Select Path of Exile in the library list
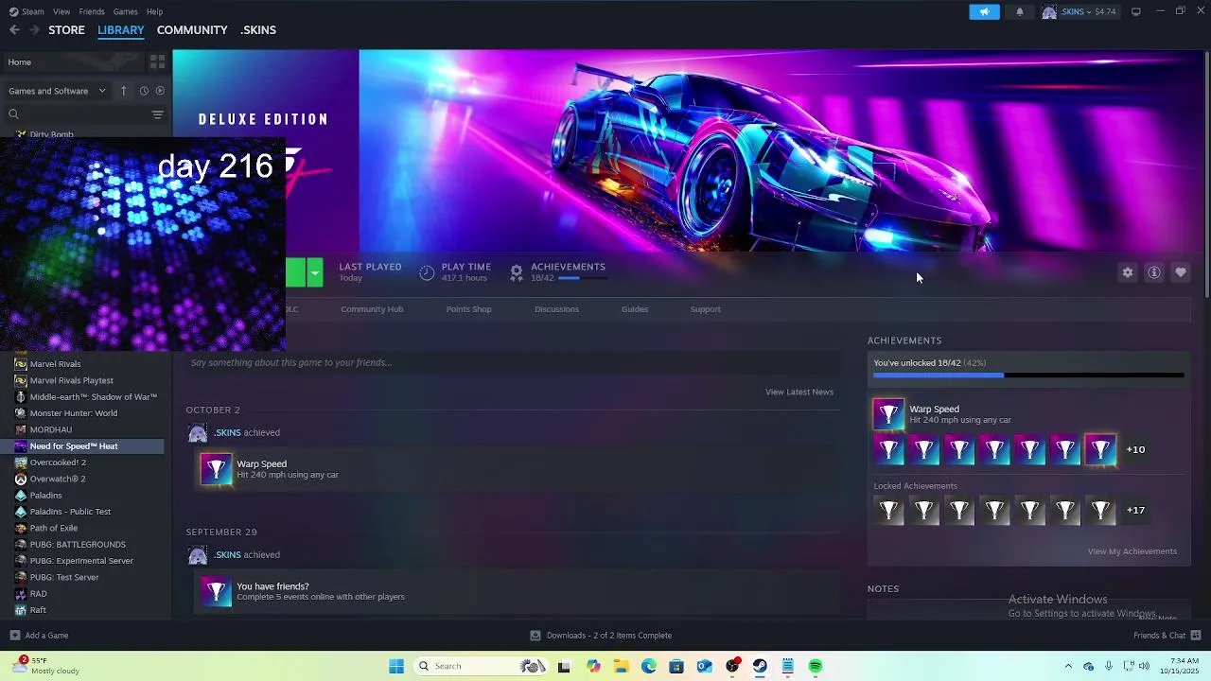 (54, 528)
